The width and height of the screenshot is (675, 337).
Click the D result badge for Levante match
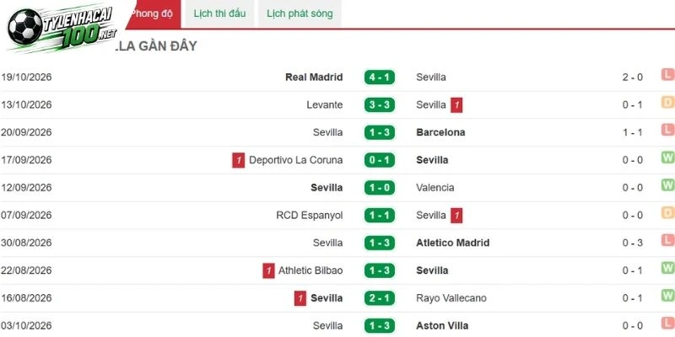667,103
